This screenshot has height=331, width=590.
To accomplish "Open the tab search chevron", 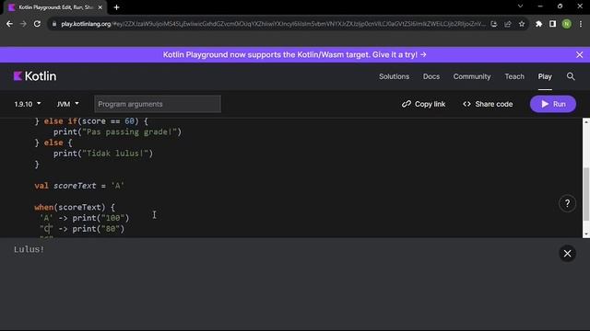I will pos(520,6).
